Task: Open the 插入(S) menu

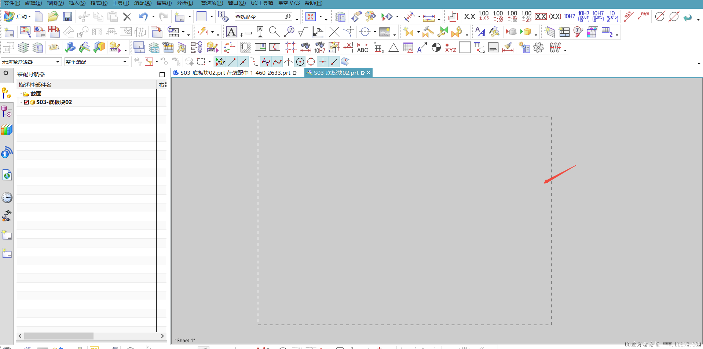Action: pyautogui.click(x=77, y=3)
